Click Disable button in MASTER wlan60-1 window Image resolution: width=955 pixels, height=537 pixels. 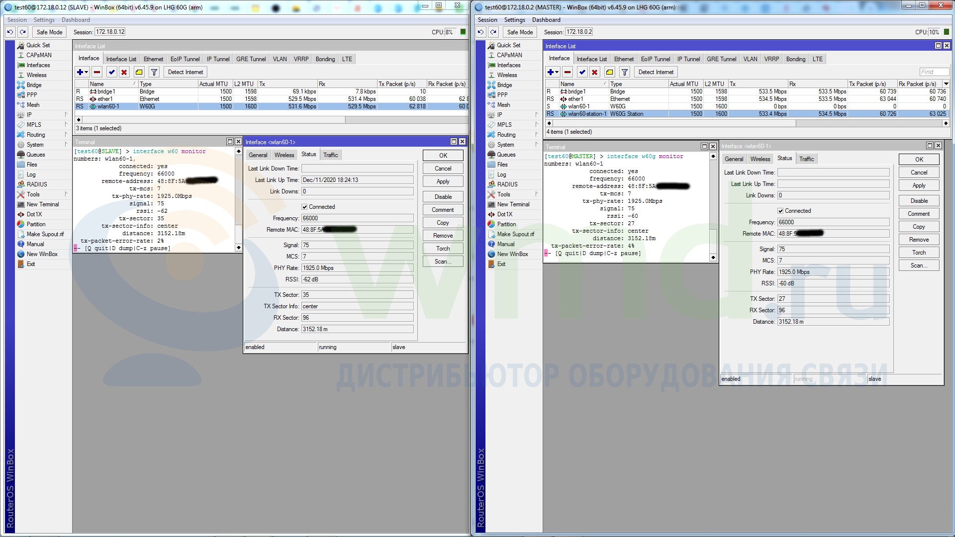[x=919, y=201]
